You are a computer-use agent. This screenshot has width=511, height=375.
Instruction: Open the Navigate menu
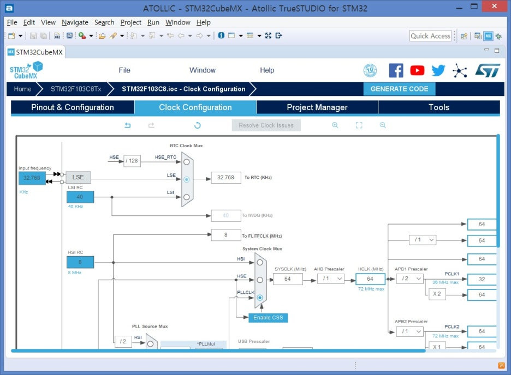coord(75,22)
